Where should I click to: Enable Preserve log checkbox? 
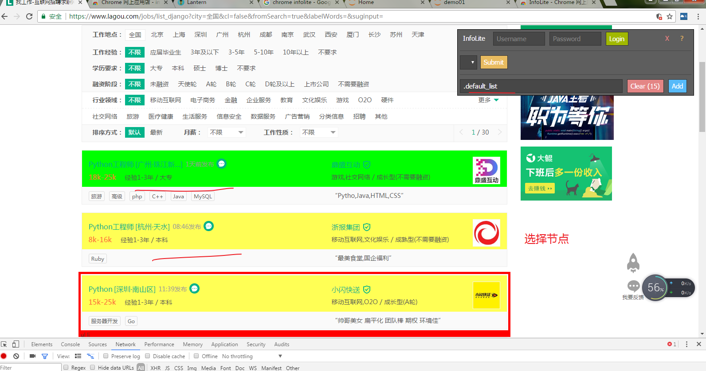click(106, 356)
